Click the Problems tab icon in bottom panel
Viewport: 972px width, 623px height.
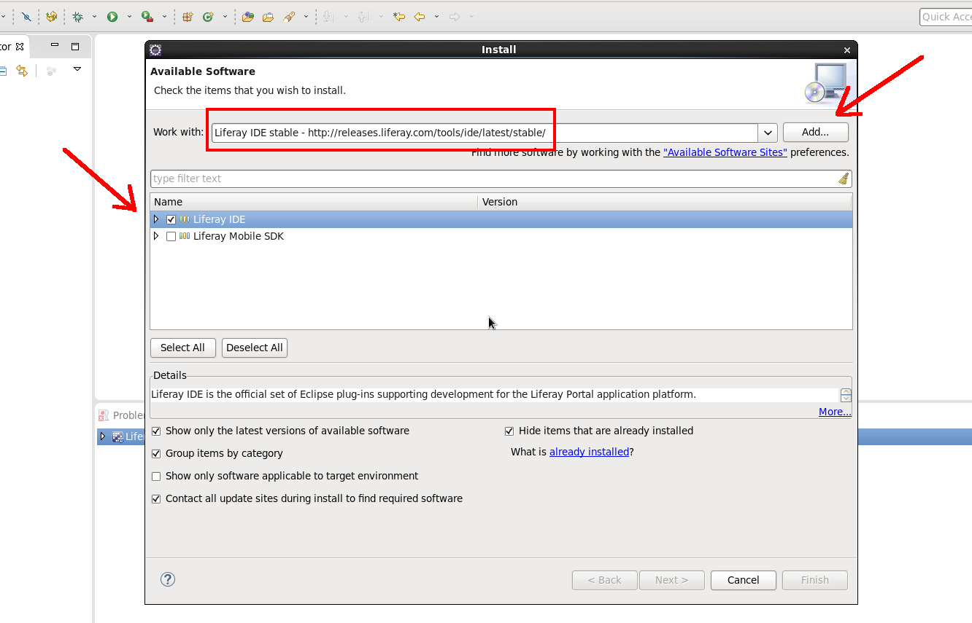point(104,415)
